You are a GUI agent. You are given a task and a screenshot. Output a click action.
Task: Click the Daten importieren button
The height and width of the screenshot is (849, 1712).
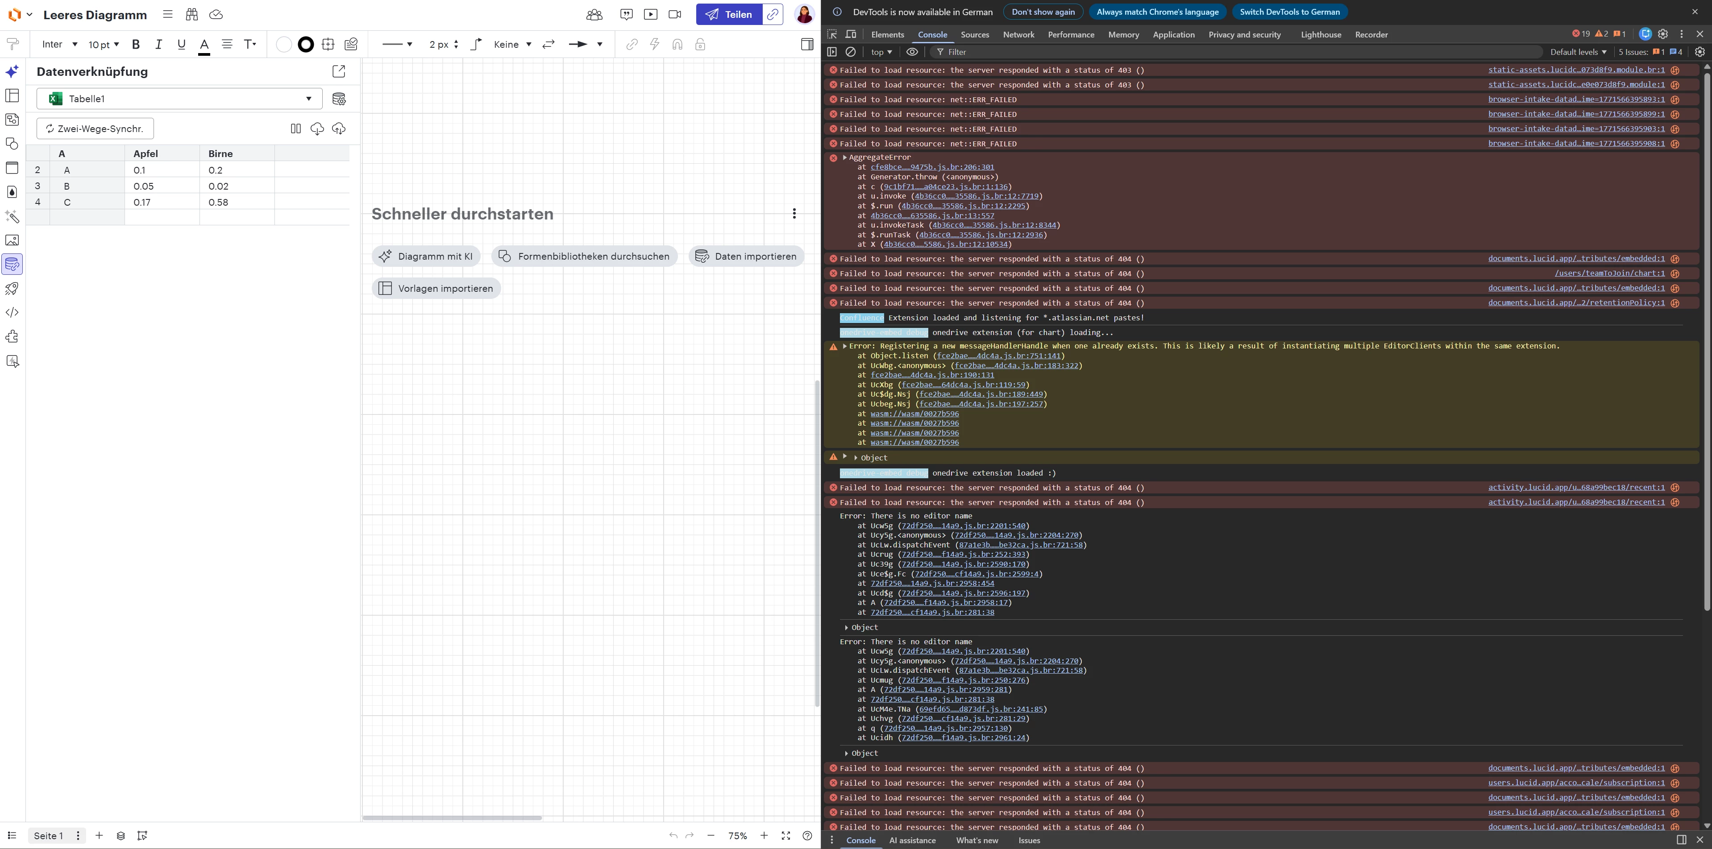746,257
